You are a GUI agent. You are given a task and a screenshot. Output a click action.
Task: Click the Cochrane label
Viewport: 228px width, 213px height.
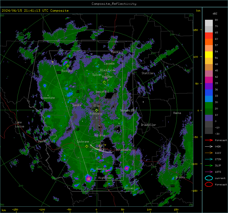pos(83,142)
